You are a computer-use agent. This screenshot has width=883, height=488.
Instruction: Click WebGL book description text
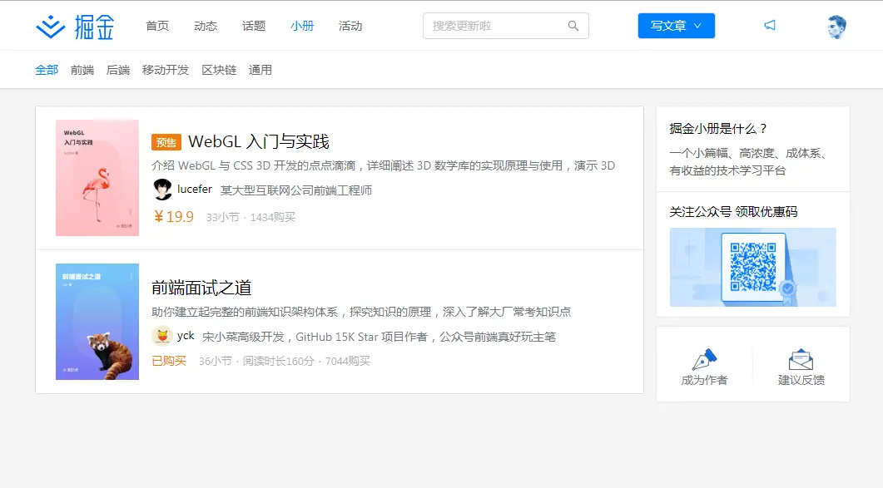[383, 165]
